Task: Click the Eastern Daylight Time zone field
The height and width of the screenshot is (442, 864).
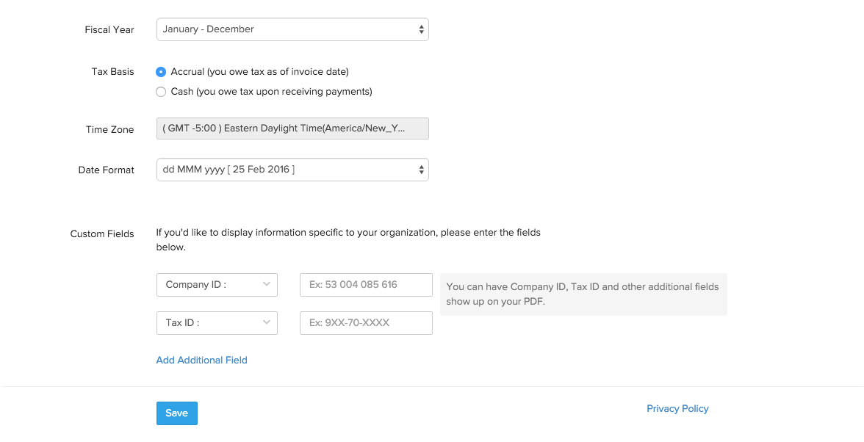Action: pos(292,128)
